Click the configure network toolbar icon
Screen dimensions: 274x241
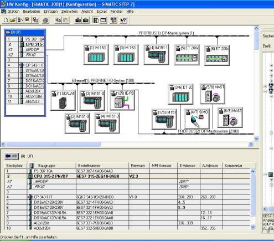coord(113,20)
